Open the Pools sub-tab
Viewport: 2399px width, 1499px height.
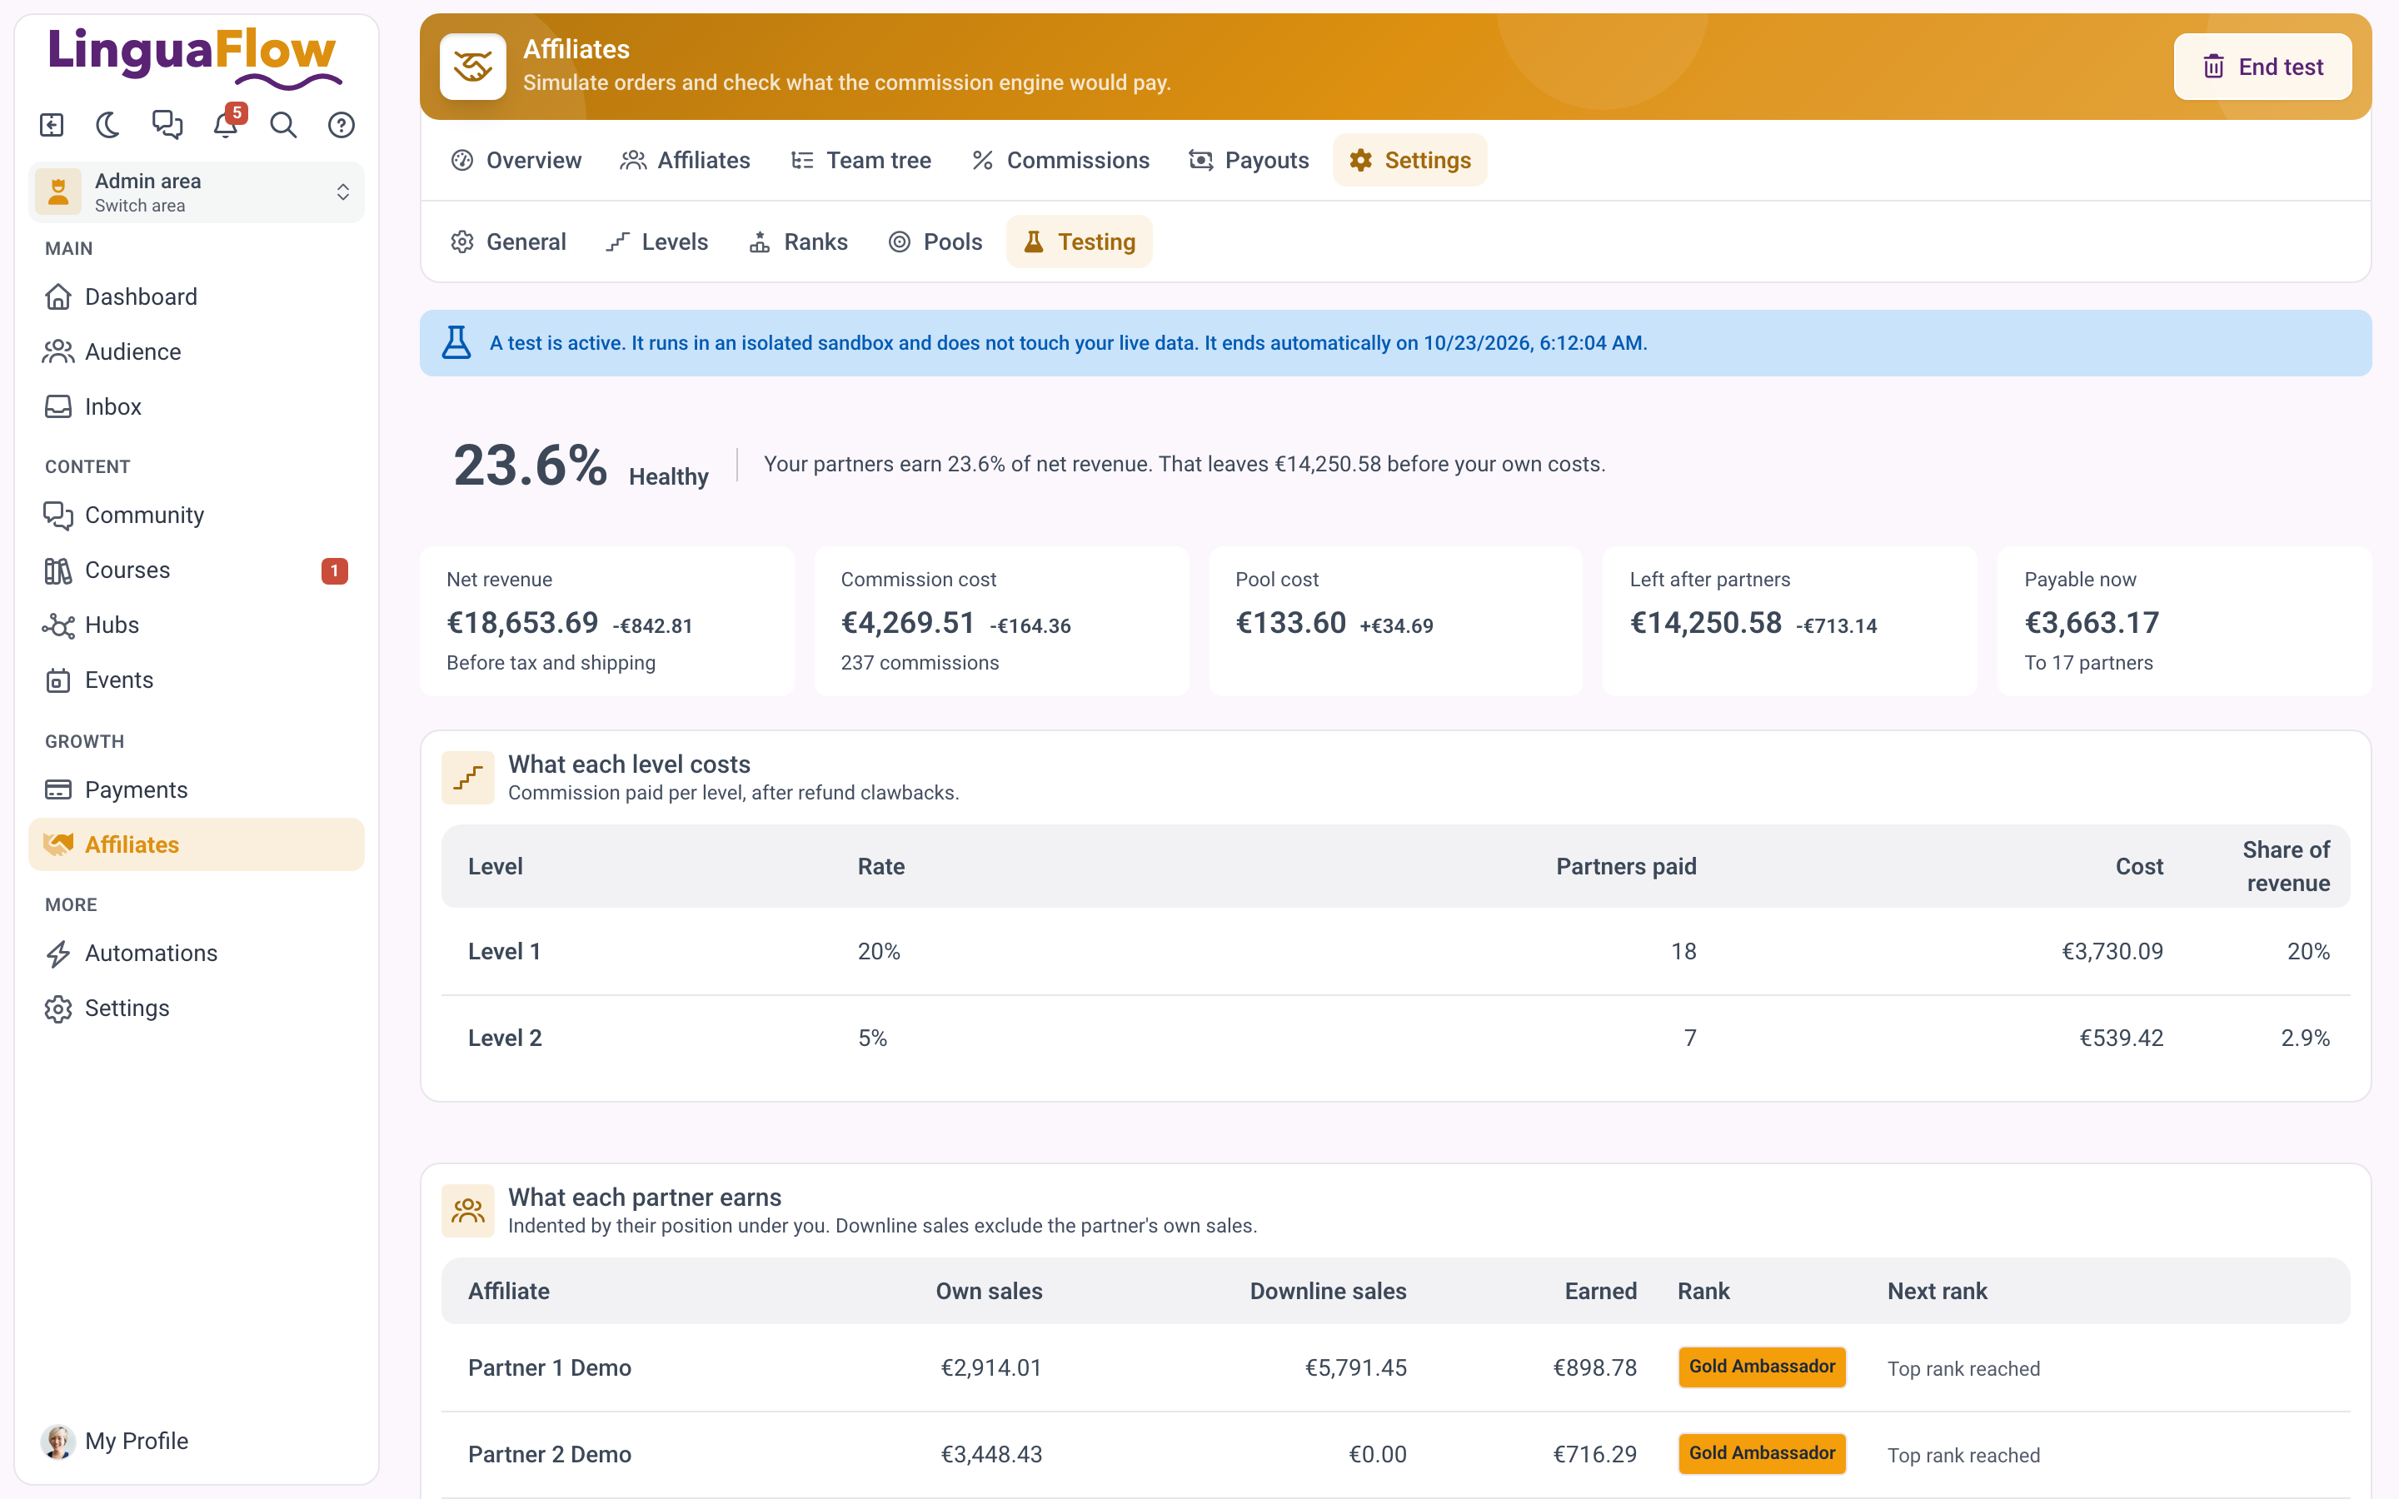tap(935, 242)
